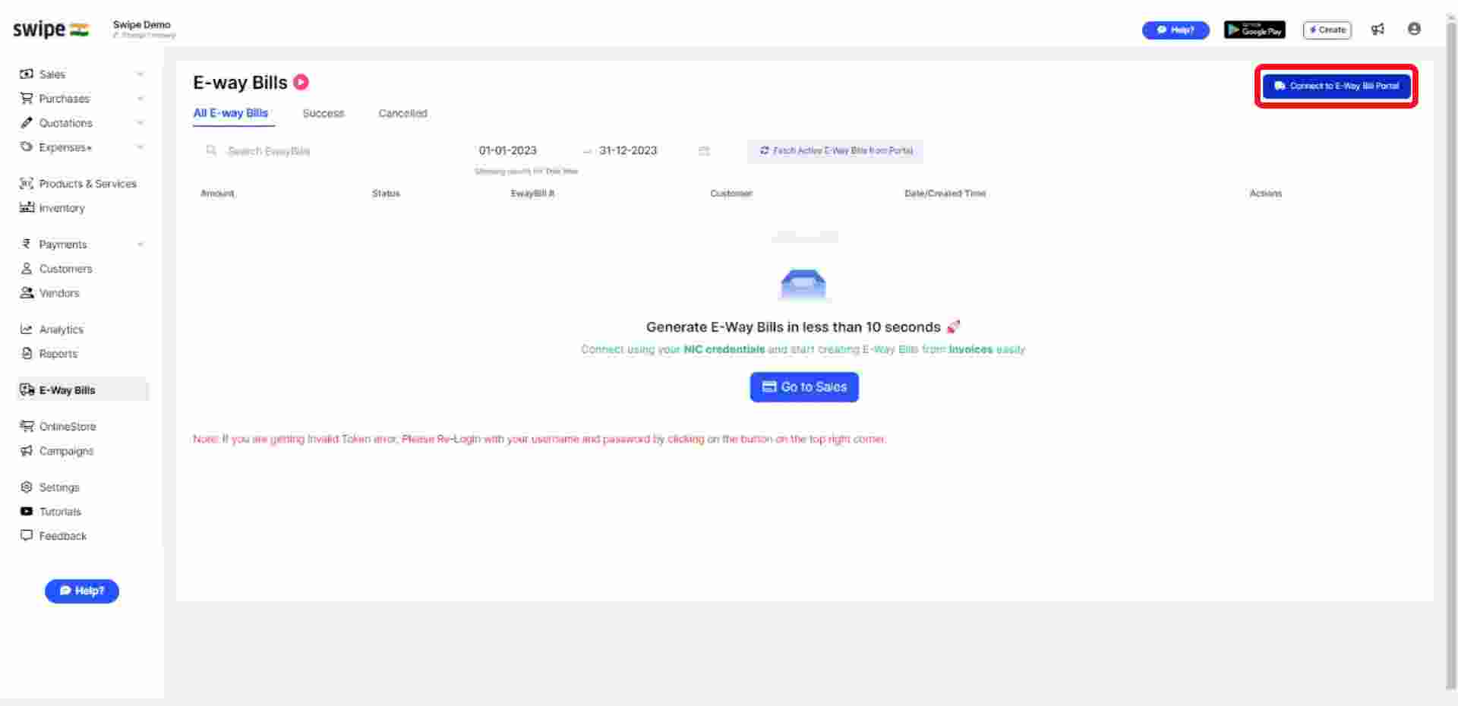Open the date range calendar icon

click(704, 150)
